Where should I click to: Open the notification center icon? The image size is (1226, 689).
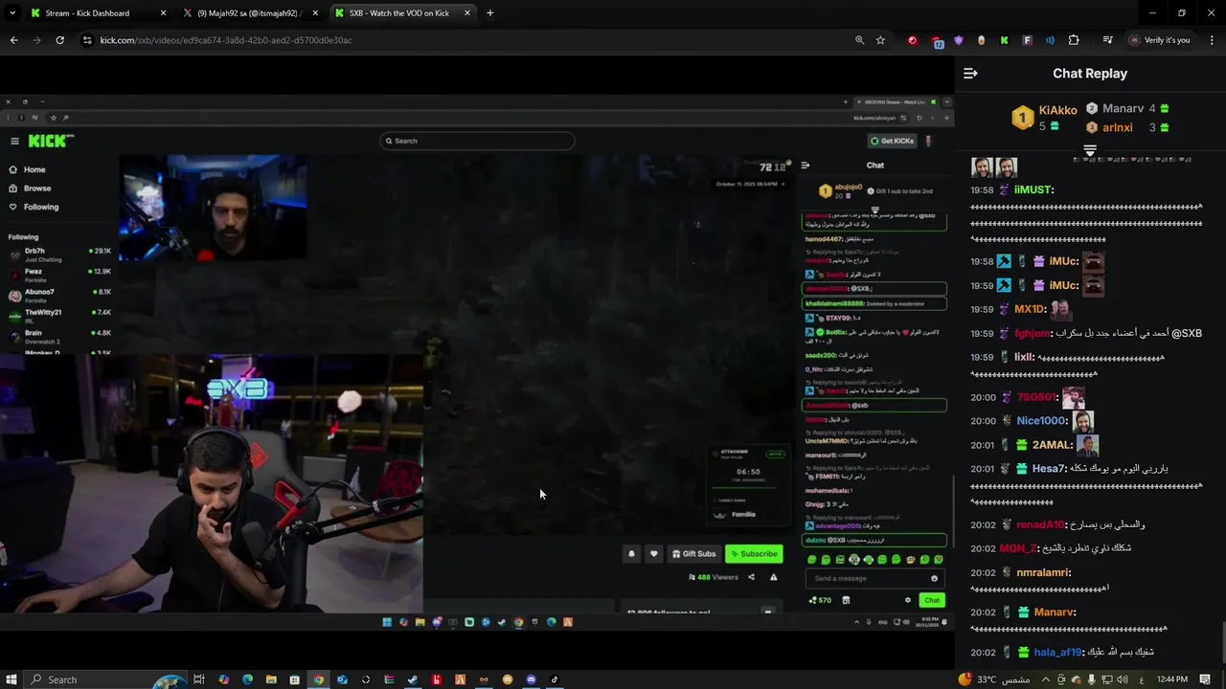click(1205, 679)
